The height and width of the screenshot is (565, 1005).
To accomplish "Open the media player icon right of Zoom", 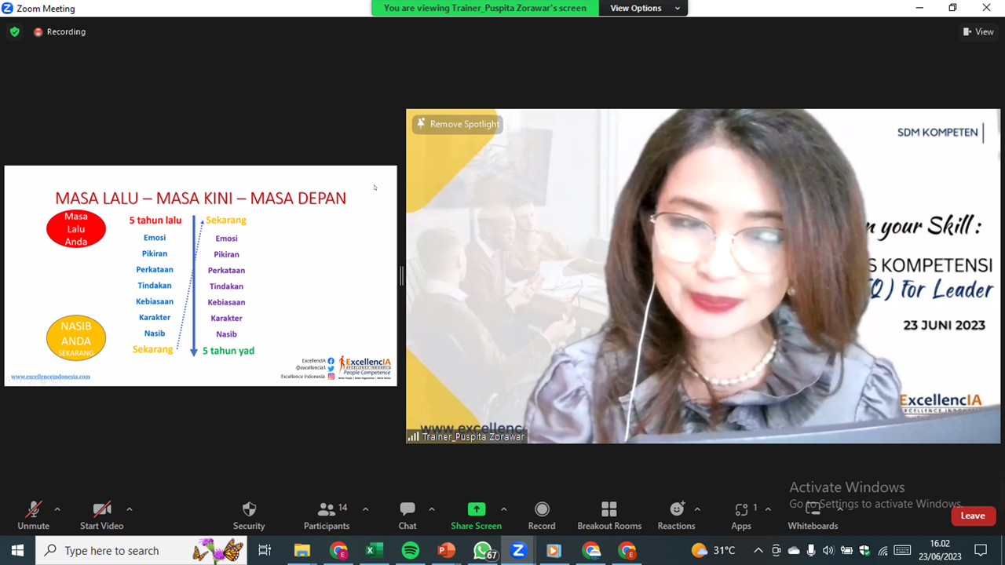I will (554, 550).
